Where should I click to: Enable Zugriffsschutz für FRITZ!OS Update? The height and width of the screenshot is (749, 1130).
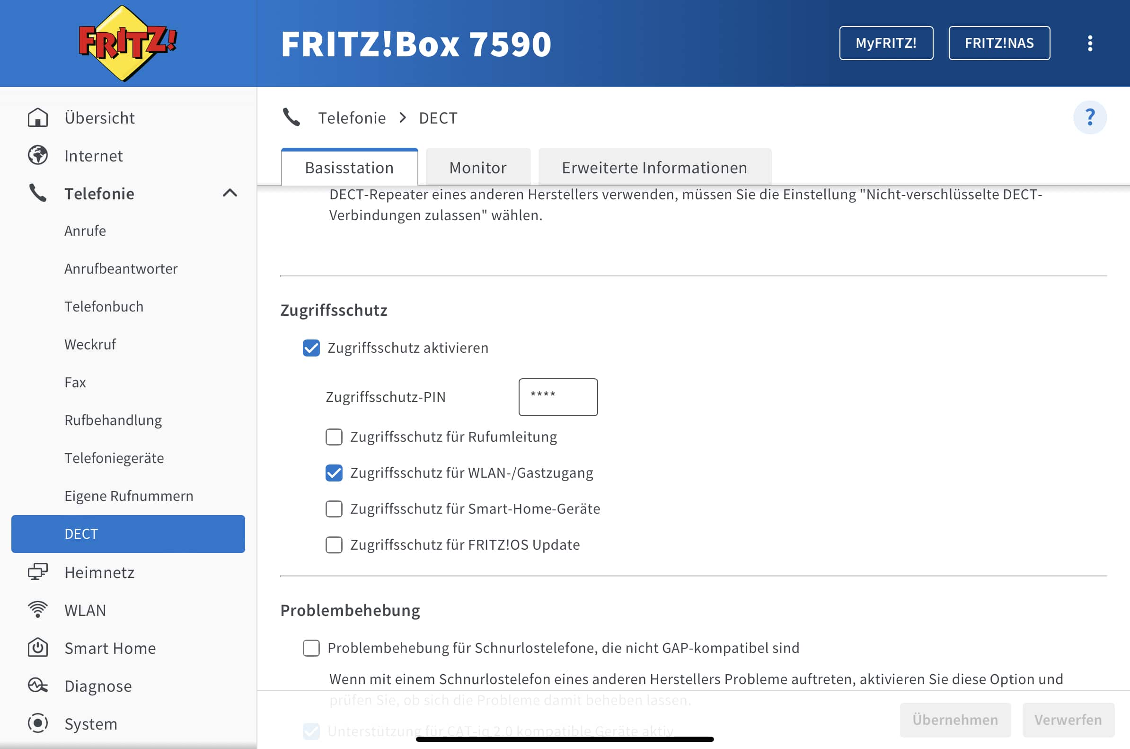[x=334, y=544]
